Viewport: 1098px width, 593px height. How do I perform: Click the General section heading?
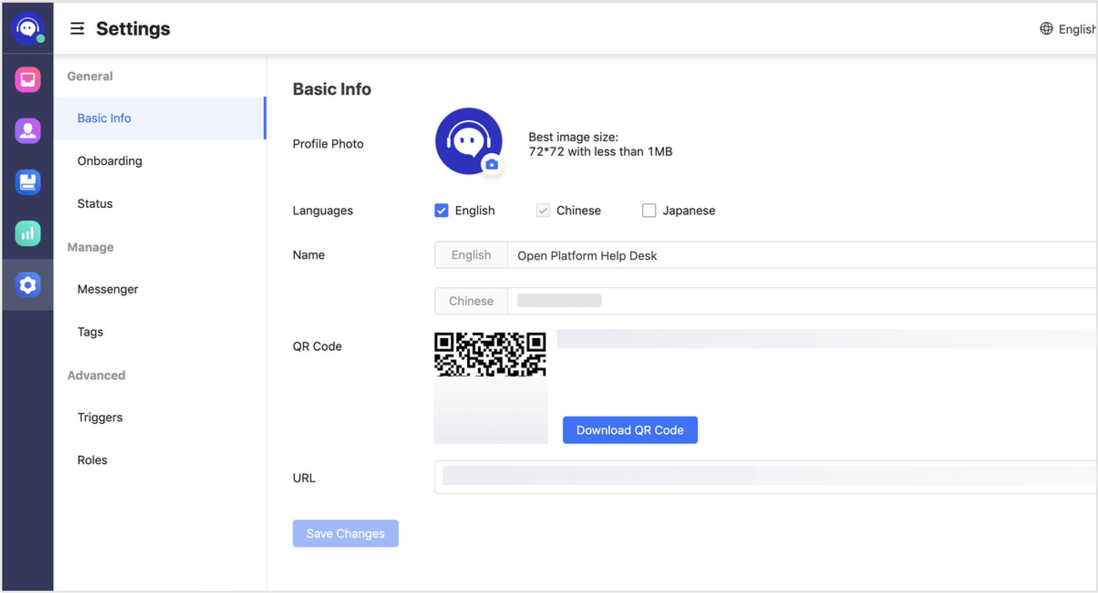[90, 76]
